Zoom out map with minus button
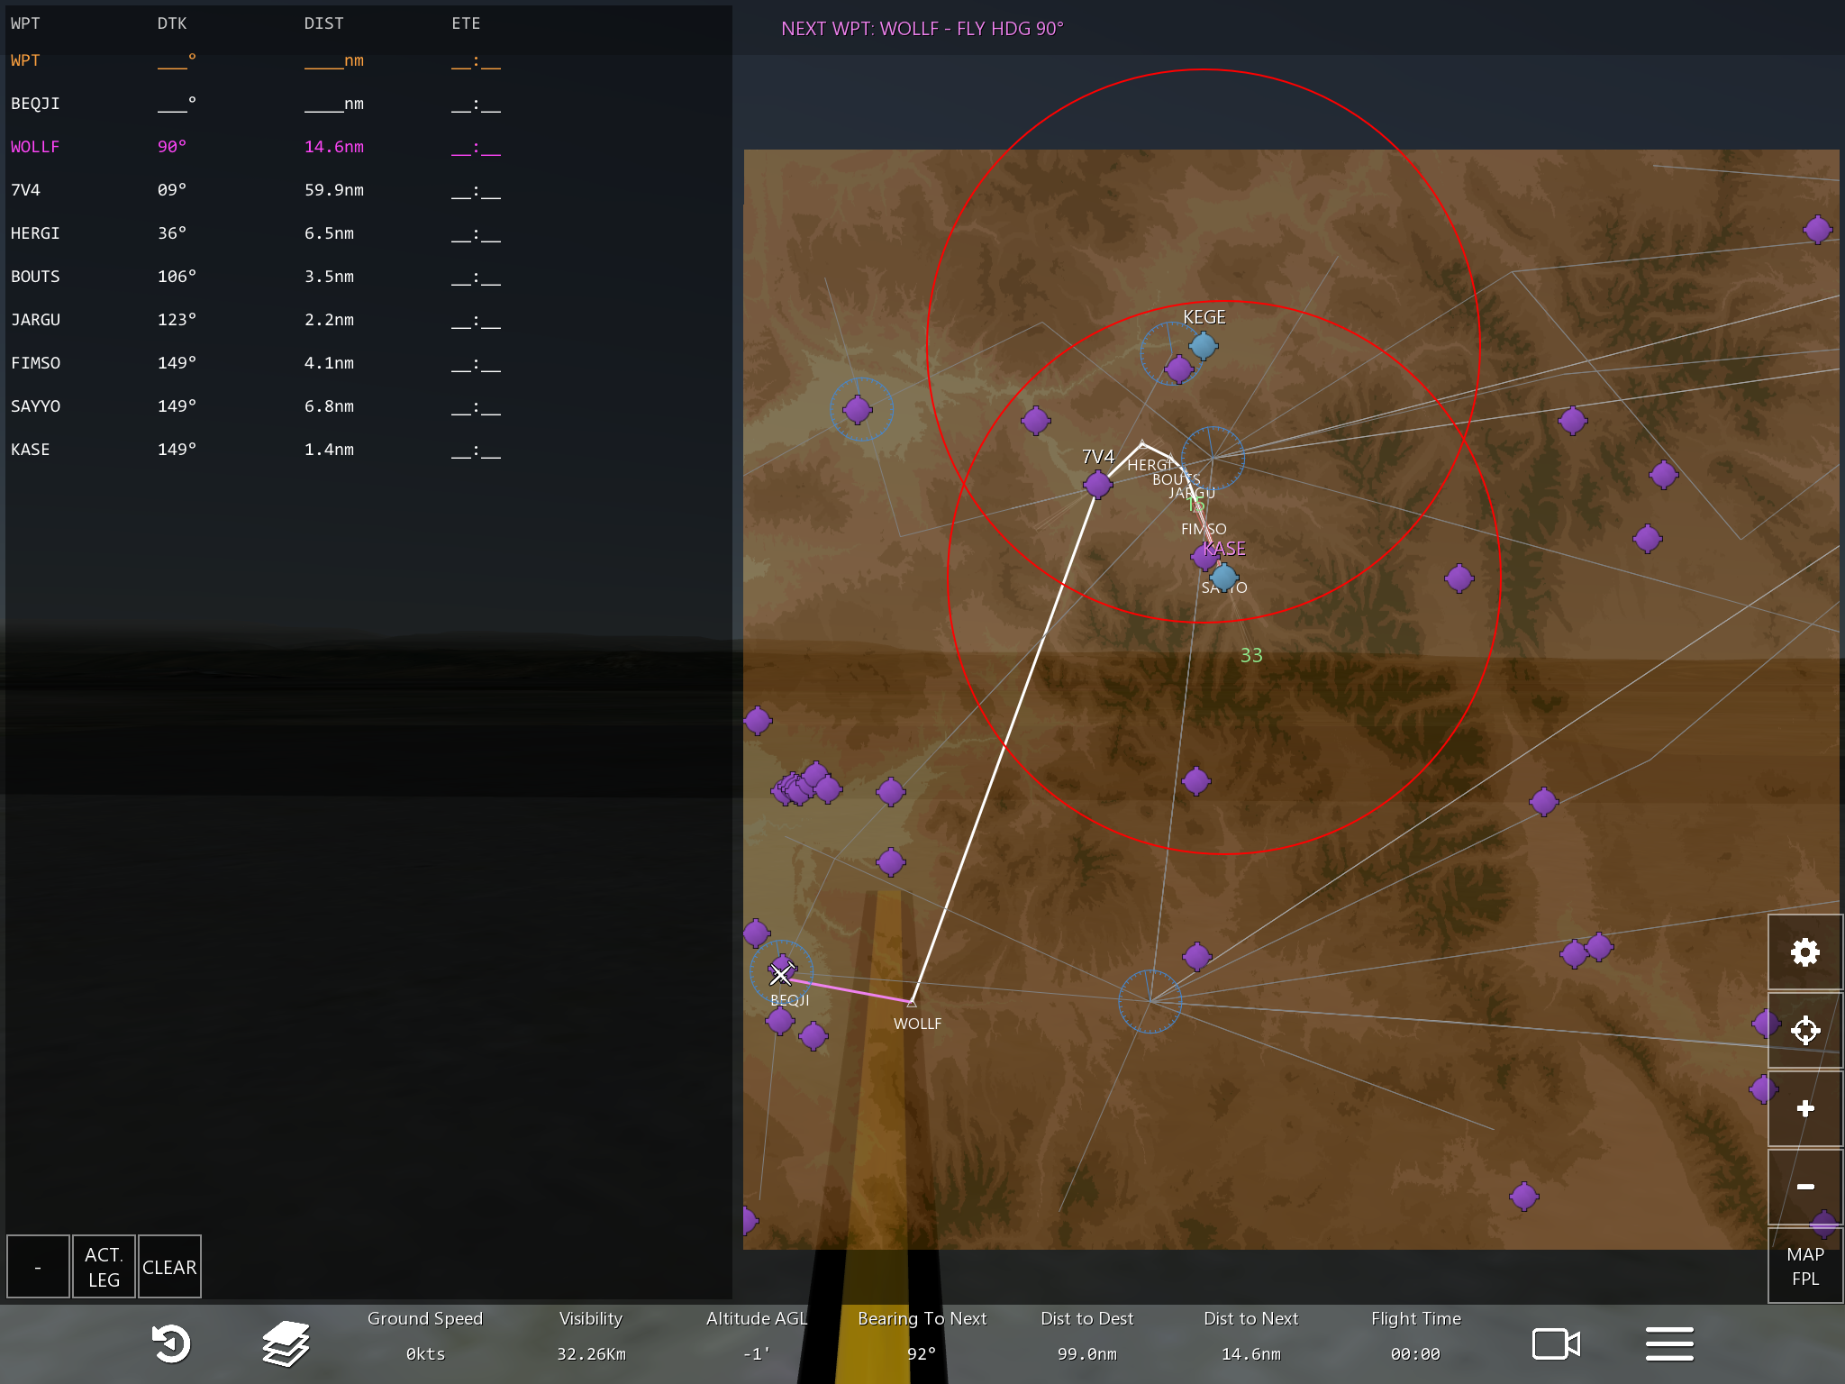 coord(1804,1187)
